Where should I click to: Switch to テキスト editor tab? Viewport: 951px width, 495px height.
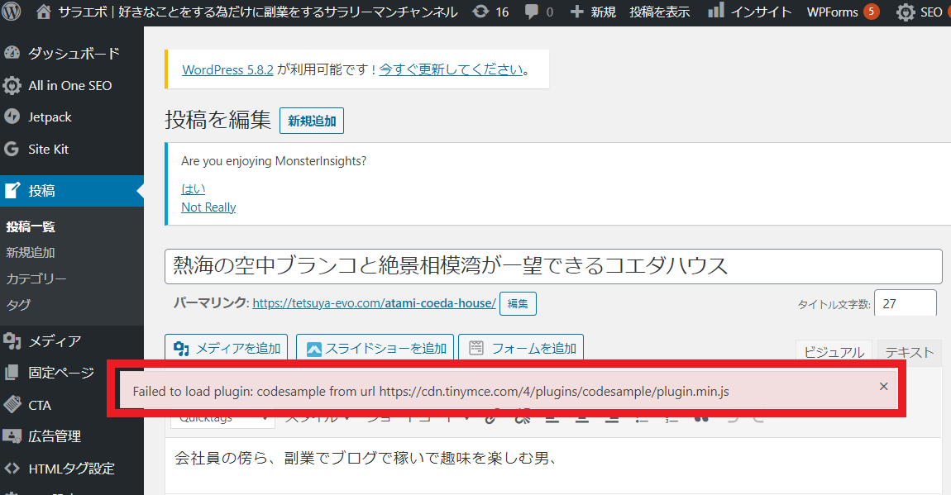click(x=909, y=351)
